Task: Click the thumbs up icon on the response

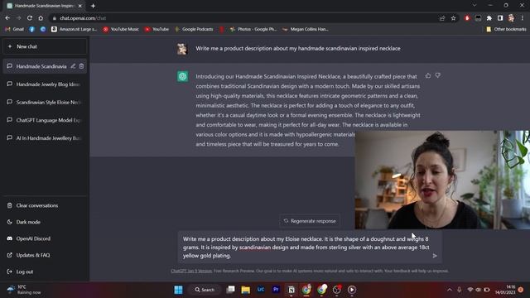Action: [428, 75]
